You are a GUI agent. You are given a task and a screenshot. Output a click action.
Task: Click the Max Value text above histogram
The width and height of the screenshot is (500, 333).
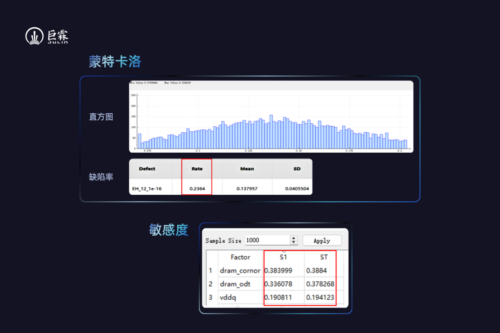click(x=178, y=83)
